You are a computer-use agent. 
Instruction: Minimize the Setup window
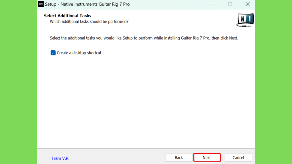(x=213, y=4)
